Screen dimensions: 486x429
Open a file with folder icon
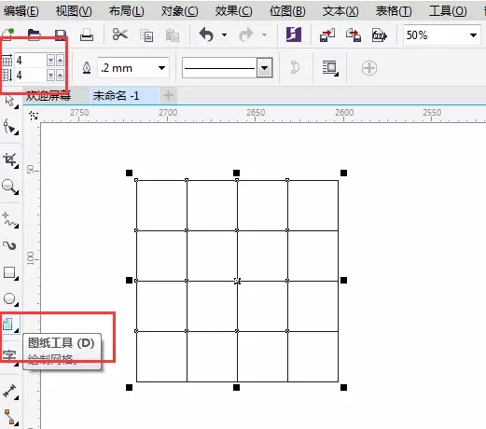pyautogui.click(x=34, y=35)
